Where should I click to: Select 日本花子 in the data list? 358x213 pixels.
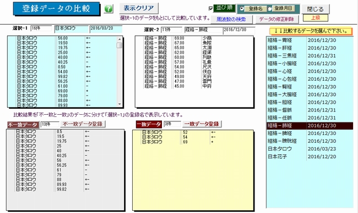tap(310, 156)
